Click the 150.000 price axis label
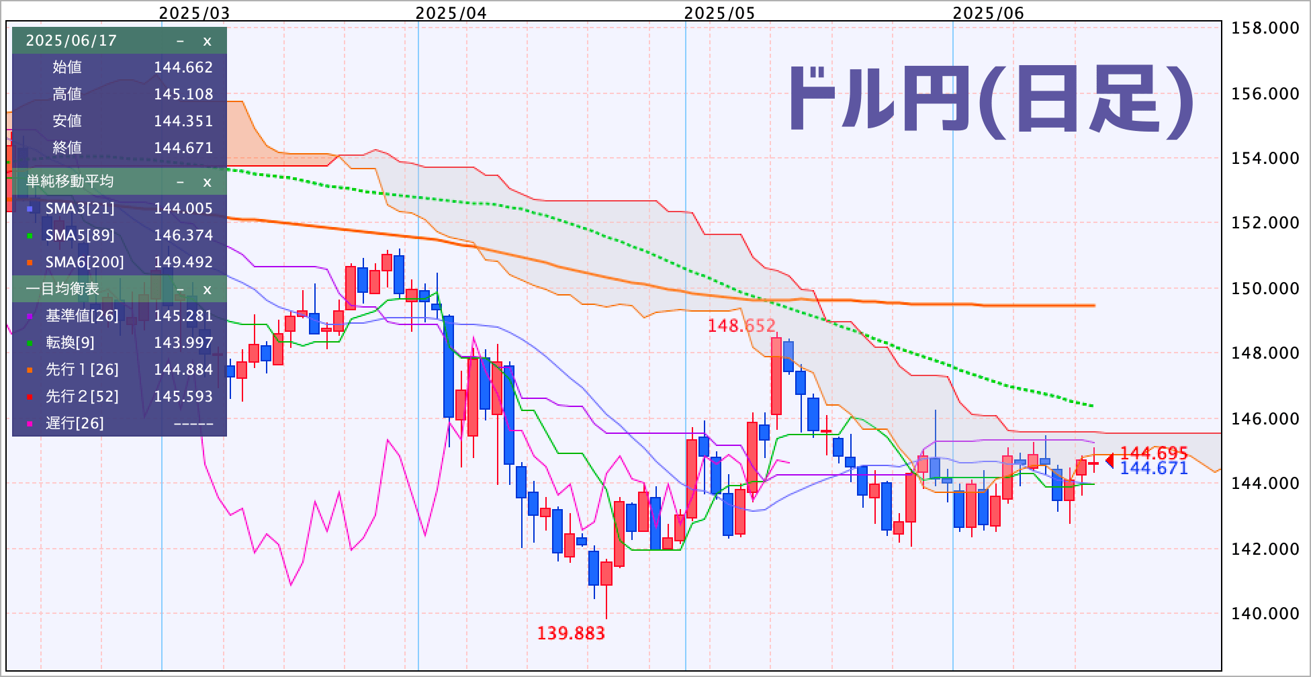The height and width of the screenshot is (677, 1311). [1265, 289]
